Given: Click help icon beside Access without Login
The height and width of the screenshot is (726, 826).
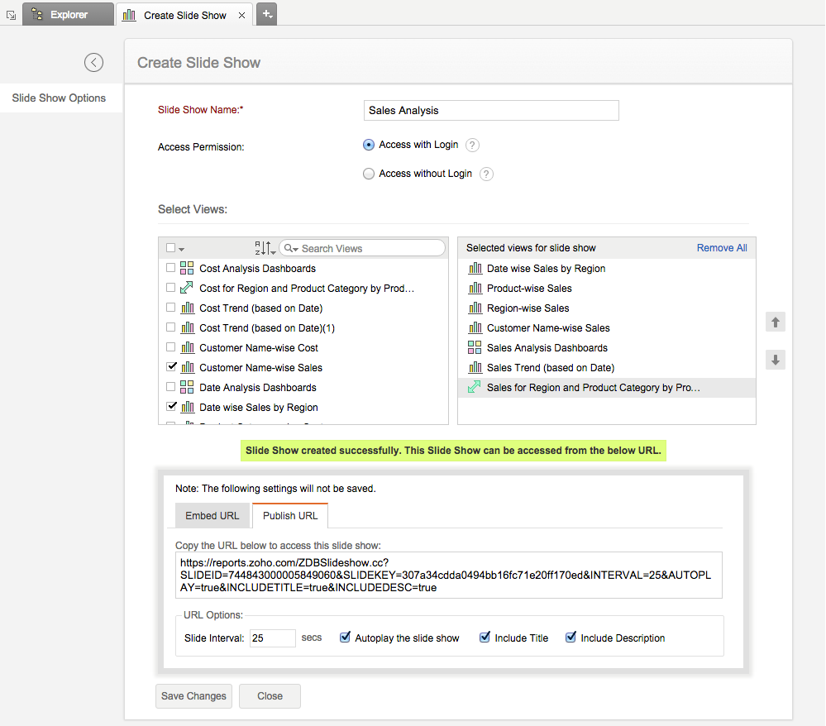Looking at the screenshot, I should pos(487,174).
